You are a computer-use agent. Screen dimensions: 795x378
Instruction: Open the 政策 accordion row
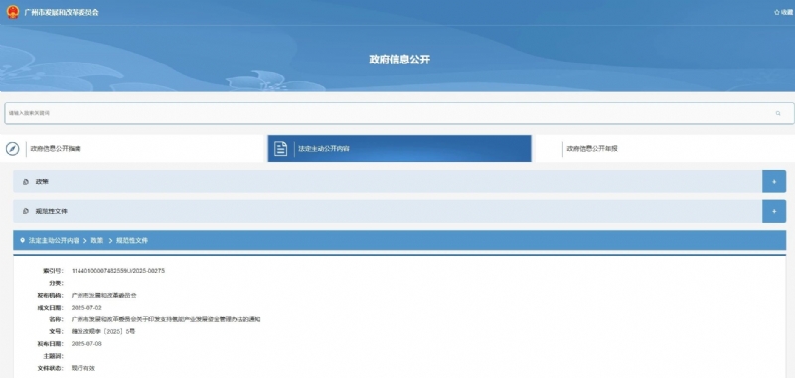388,182
